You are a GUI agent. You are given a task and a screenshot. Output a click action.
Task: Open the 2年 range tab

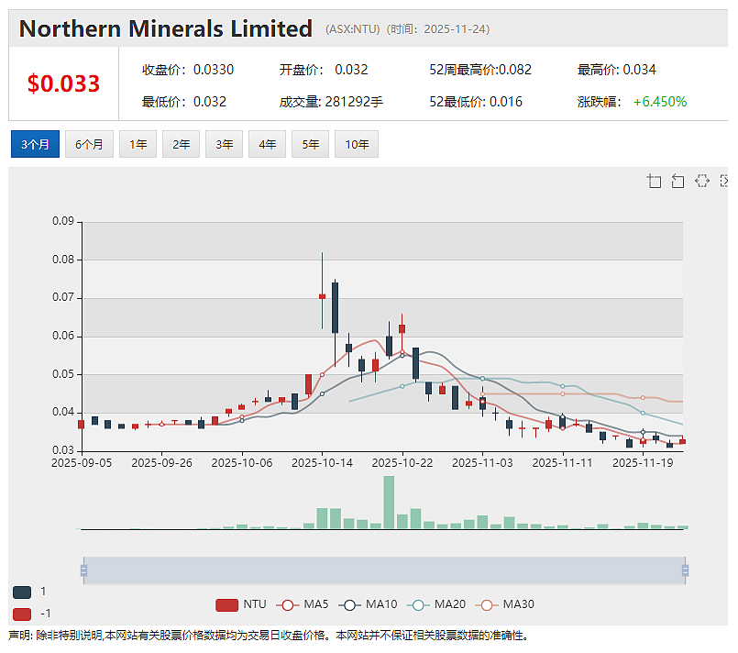pyautogui.click(x=182, y=144)
